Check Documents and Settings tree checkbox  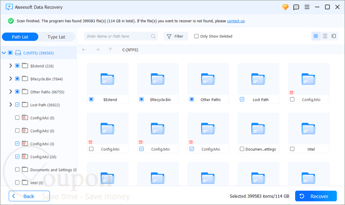click(x=17, y=170)
